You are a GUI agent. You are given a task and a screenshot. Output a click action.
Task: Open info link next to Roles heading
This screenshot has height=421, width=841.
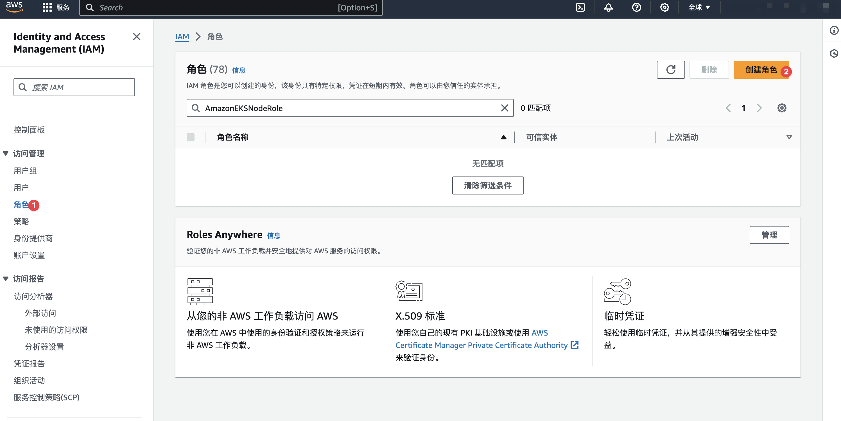(x=239, y=70)
